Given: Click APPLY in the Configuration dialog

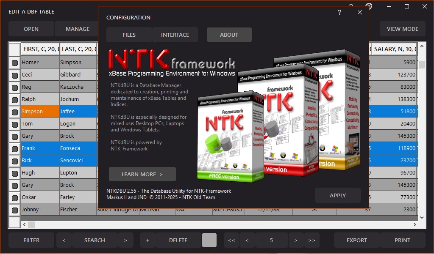Looking at the screenshot, I should [x=338, y=196].
